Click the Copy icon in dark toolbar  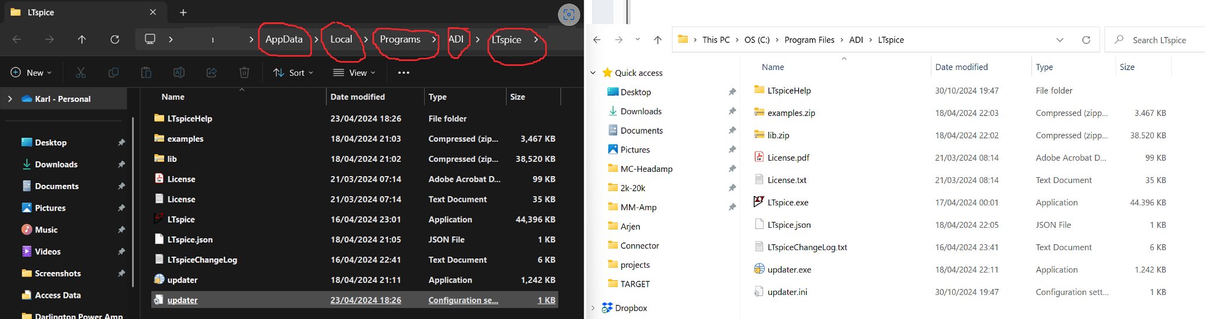(x=114, y=72)
